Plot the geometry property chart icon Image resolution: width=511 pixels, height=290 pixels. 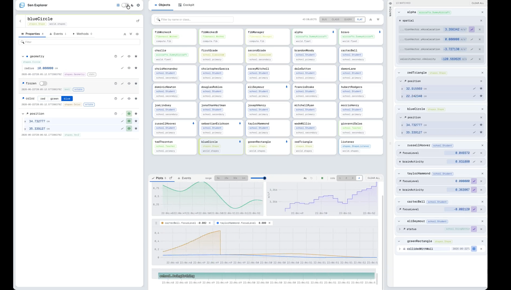[x=122, y=56]
